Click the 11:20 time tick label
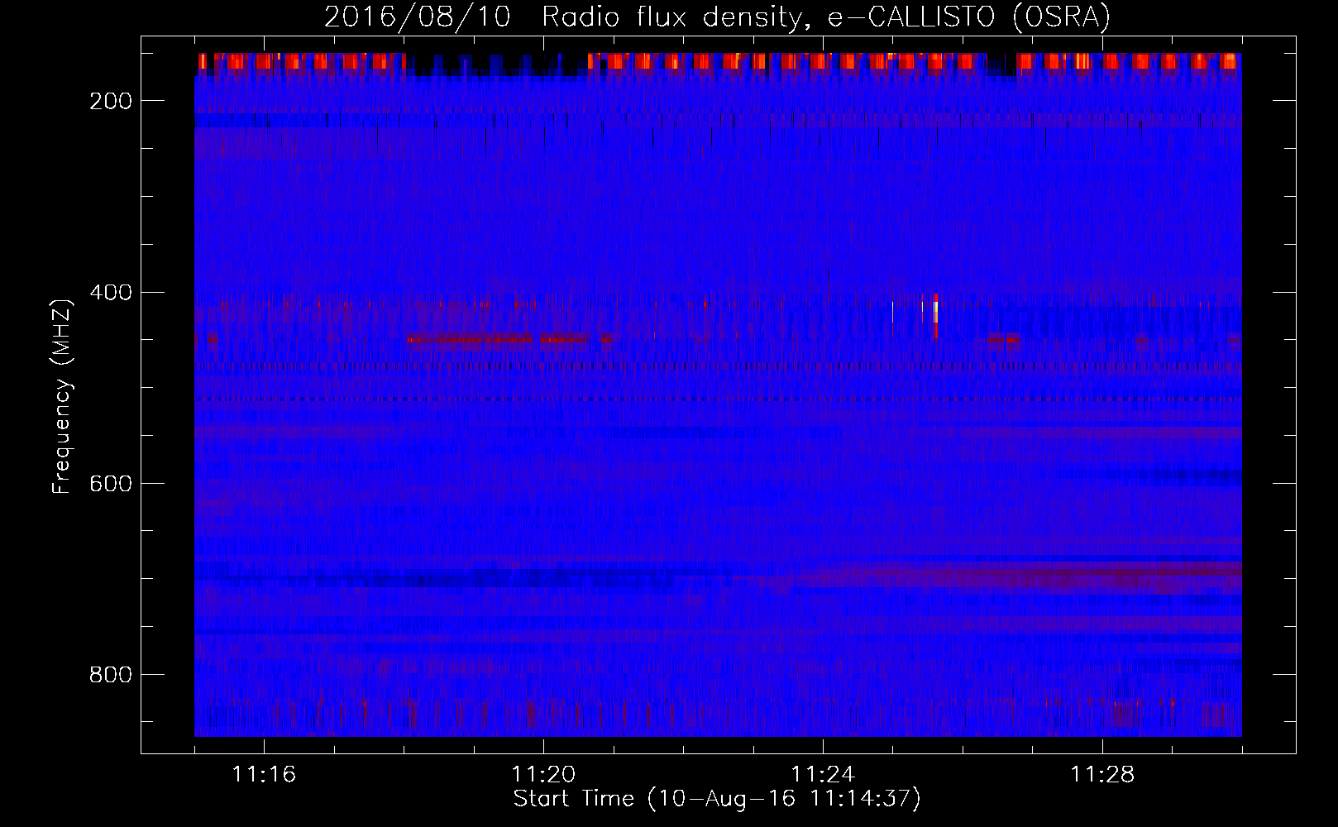 [543, 775]
